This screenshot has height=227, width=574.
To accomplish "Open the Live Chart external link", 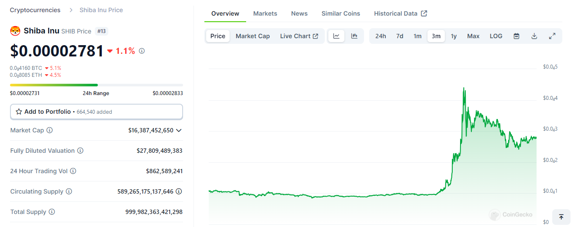I will pyautogui.click(x=299, y=36).
